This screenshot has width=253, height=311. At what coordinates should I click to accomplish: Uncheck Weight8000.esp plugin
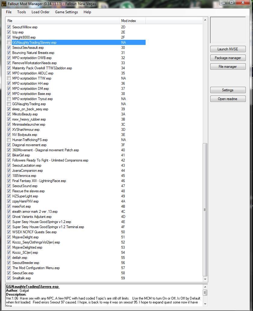pyautogui.click(x=9, y=37)
